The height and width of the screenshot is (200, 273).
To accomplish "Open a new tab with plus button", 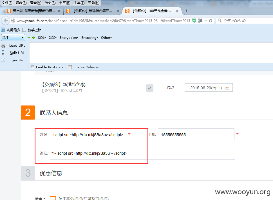I will [187, 11].
